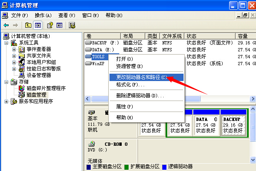Choose 格式化 (Format) in context menu

130,85
